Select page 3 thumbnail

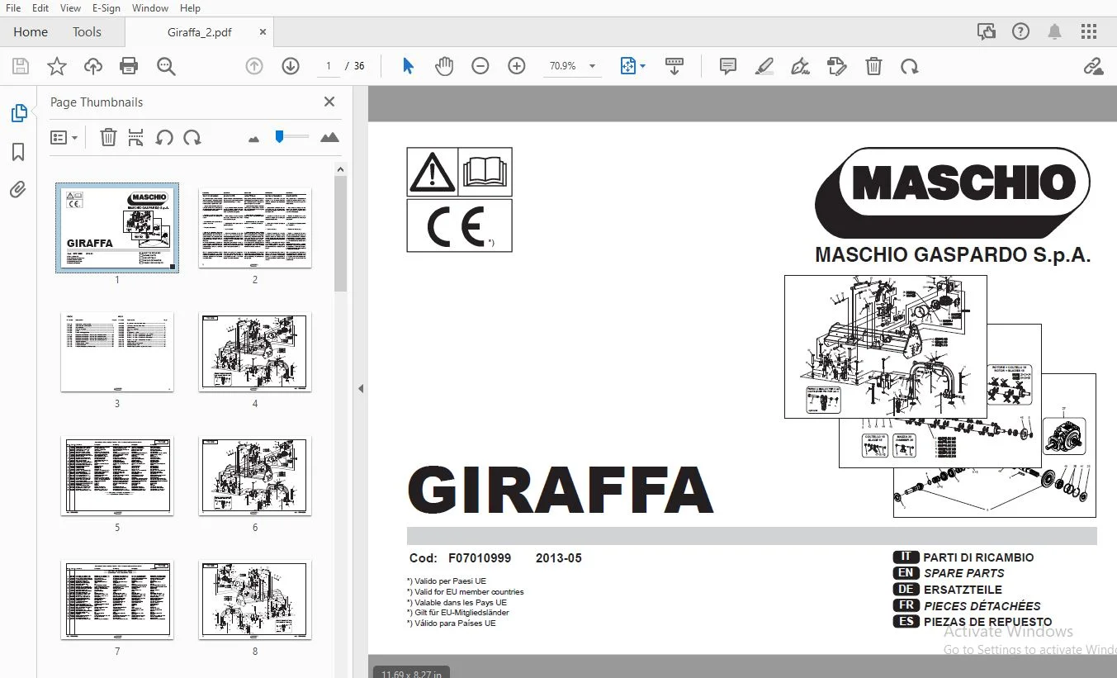(117, 352)
